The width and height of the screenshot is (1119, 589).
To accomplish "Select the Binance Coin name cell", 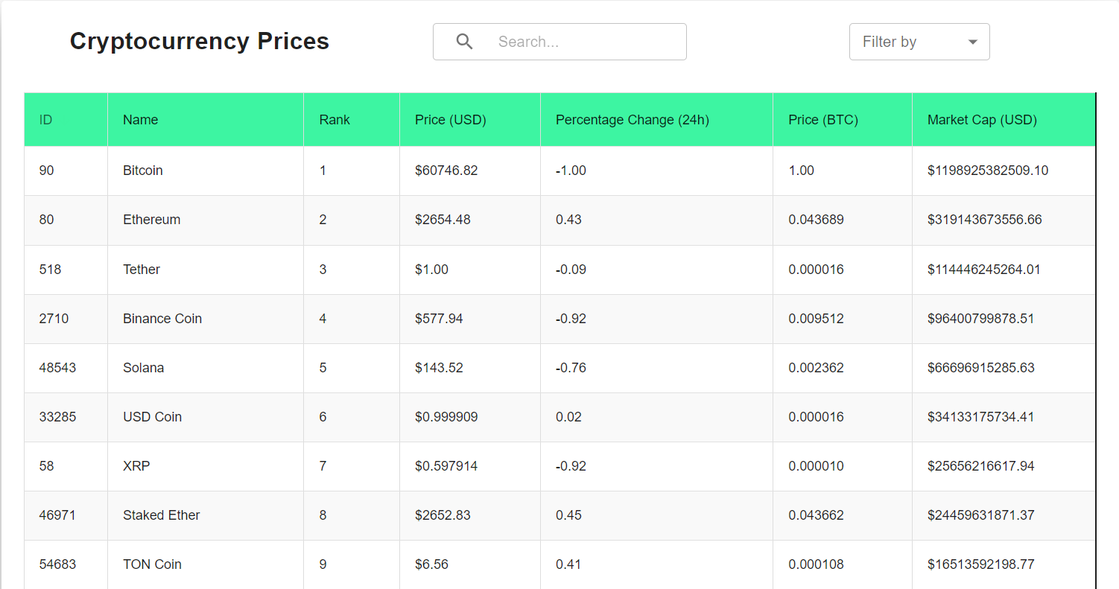I will [206, 319].
